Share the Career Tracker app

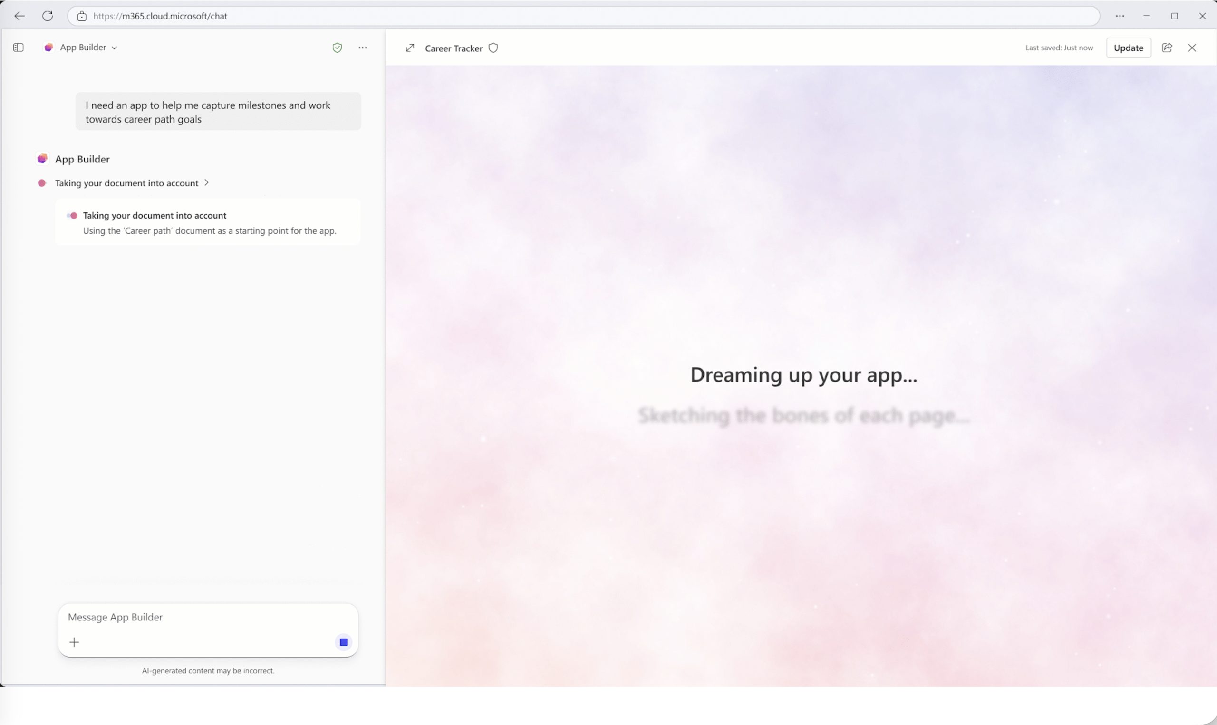(1168, 48)
